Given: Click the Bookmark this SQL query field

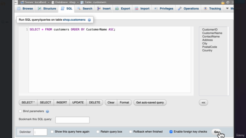Looking at the screenshot, I should [x=72, y=120].
